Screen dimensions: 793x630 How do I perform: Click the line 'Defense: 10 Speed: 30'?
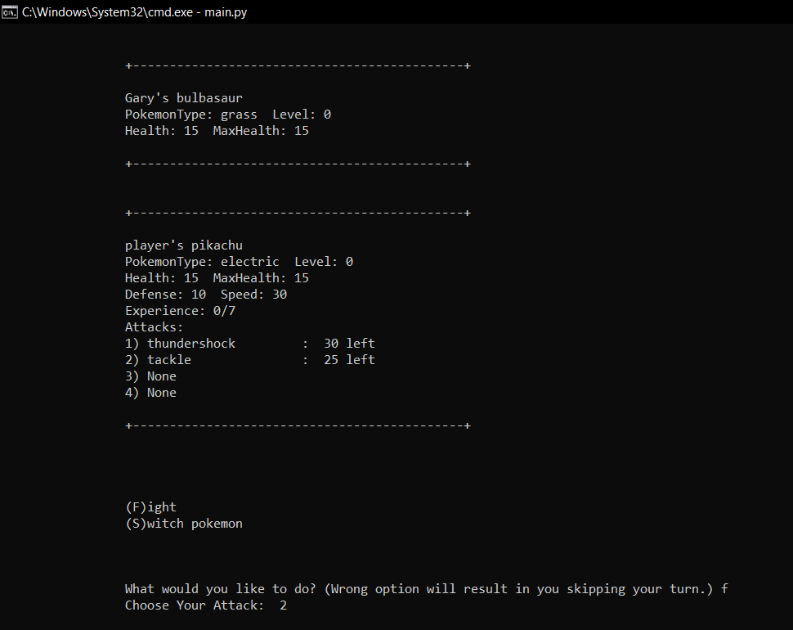point(206,294)
